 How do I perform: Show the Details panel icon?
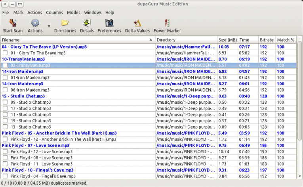tap(87, 23)
